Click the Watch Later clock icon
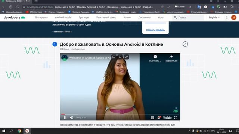Viewport: 239px width, 134px height. 155,57
